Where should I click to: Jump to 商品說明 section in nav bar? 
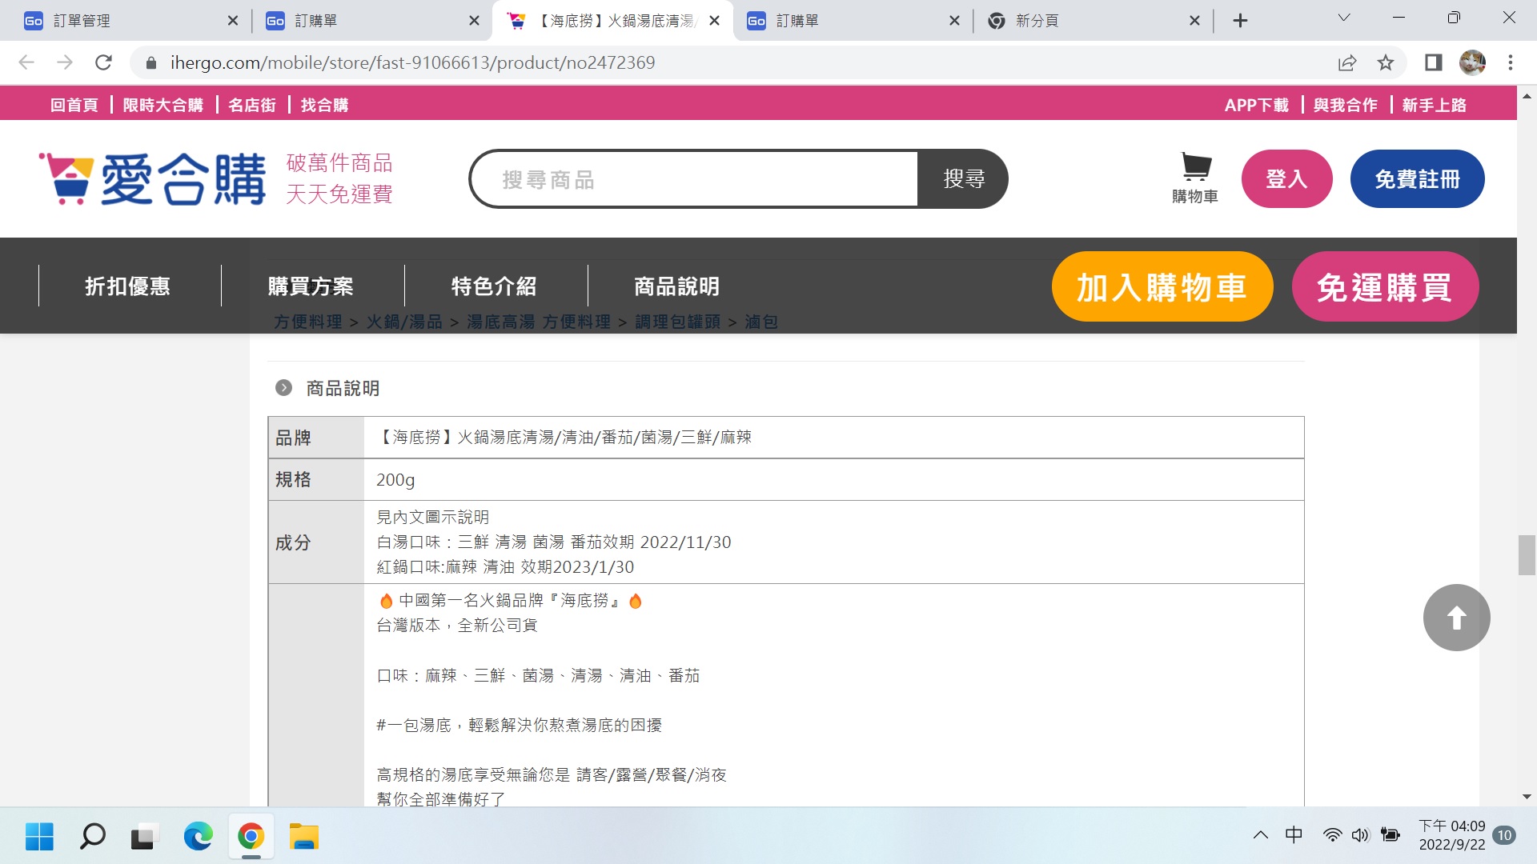(x=677, y=286)
